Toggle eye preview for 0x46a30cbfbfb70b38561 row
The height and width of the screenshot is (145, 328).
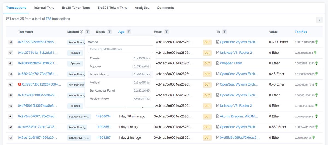click(11, 64)
